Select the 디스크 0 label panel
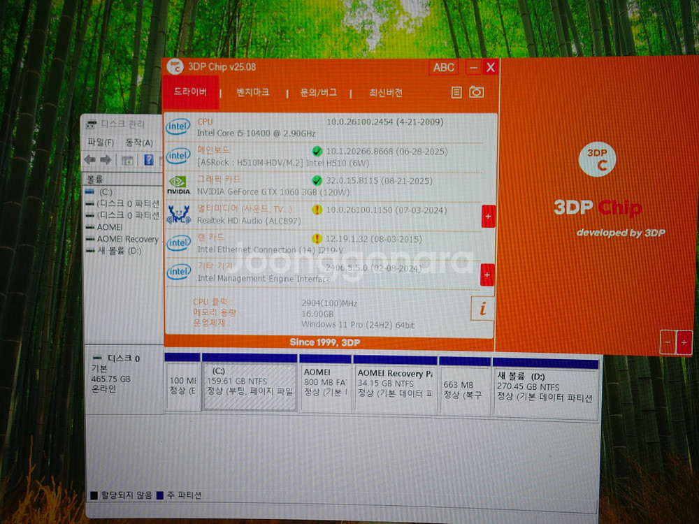 point(124,379)
